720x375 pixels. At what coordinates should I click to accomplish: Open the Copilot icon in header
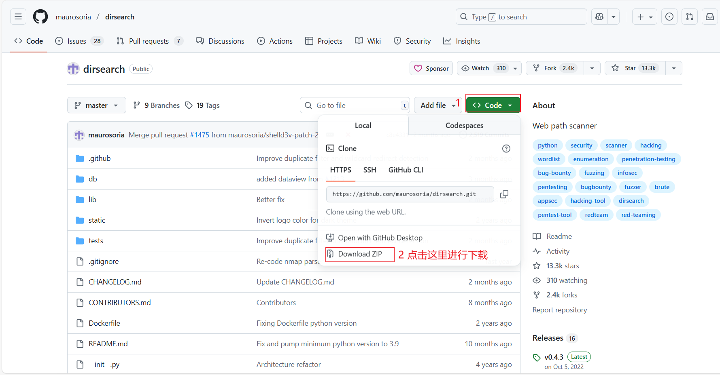[599, 17]
